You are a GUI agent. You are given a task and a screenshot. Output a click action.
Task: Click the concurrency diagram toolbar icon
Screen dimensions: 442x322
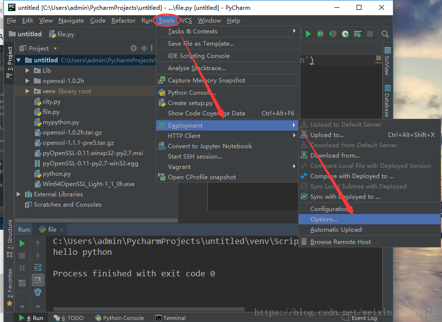click(358, 34)
